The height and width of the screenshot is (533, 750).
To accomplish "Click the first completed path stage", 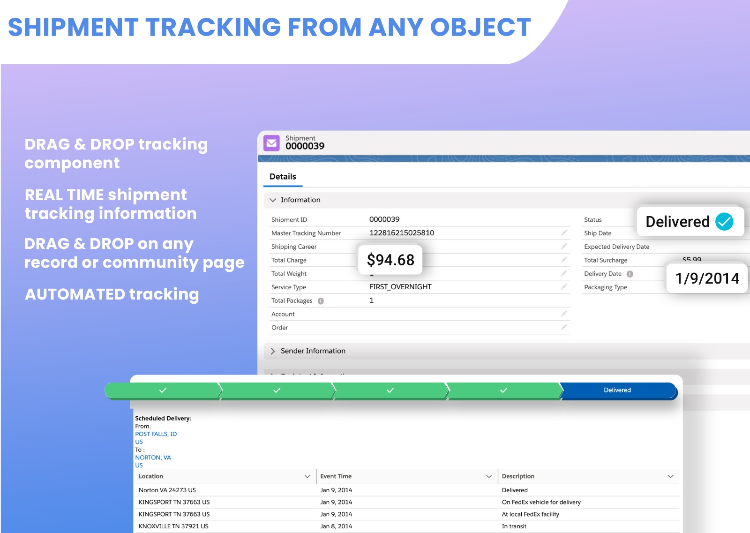I will pyautogui.click(x=162, y=390).
